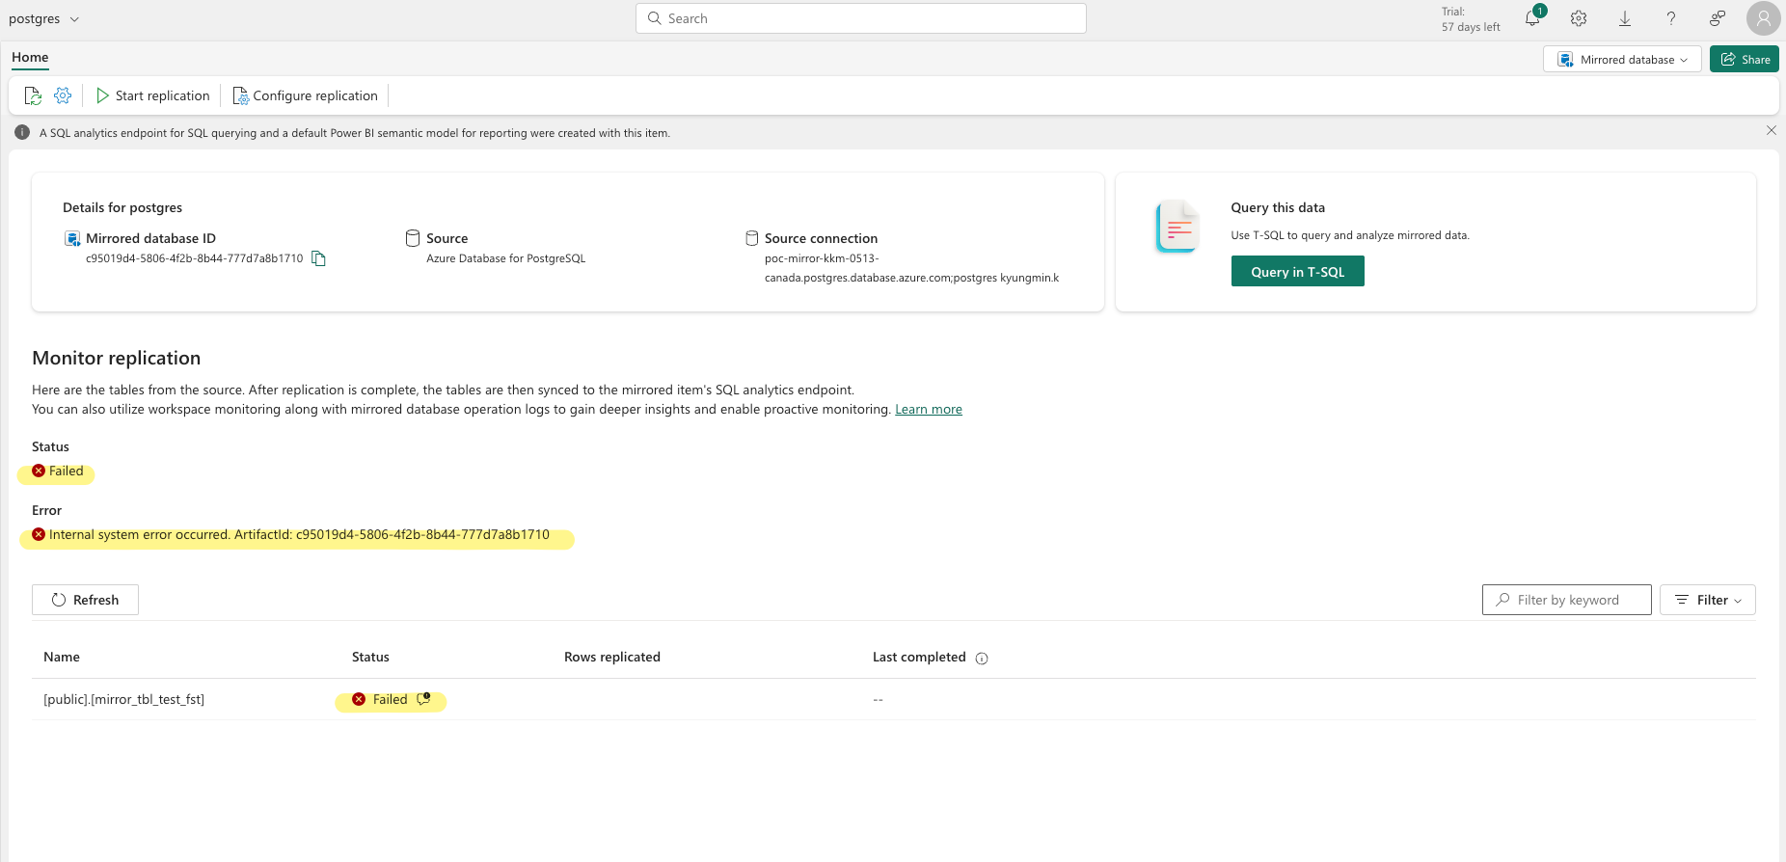Click the Rows replicated column header
Image resolution: width=1786 pixels, height=862 pixels.
[x=612, y=657]
